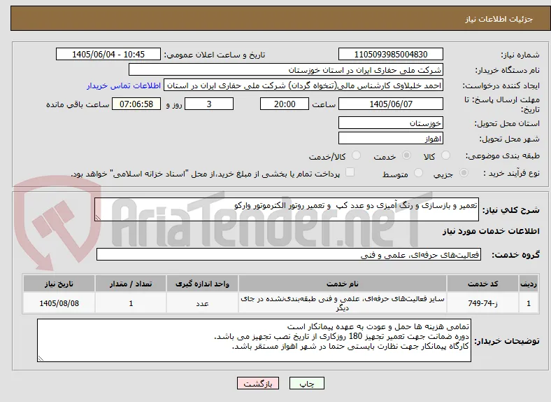Toggle the اسناد خزانه اسلامی payment checkbox
Image resolution: width=551 pixels, height=402 pixels.
350,172
